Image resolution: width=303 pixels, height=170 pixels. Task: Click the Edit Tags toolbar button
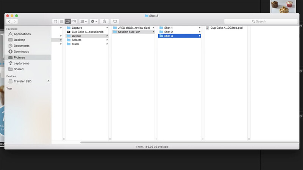[115, 22]
